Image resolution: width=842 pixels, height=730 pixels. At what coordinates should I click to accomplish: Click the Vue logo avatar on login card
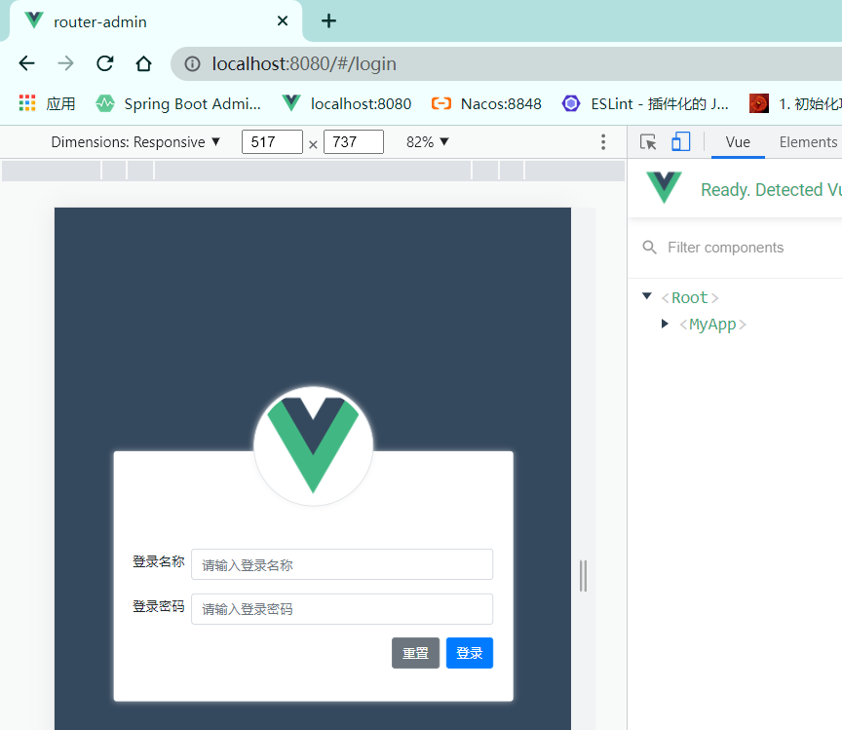tap(313, 445)
